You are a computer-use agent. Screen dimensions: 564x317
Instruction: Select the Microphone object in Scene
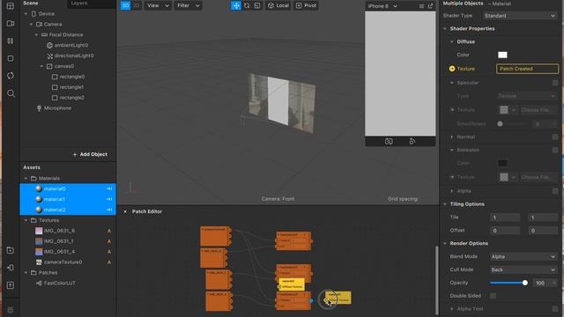coord(57,108)
